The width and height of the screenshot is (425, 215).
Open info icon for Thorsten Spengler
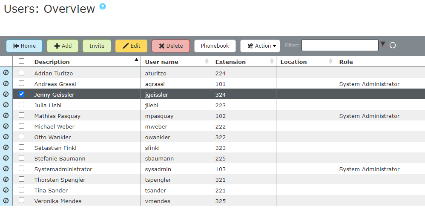6,180
